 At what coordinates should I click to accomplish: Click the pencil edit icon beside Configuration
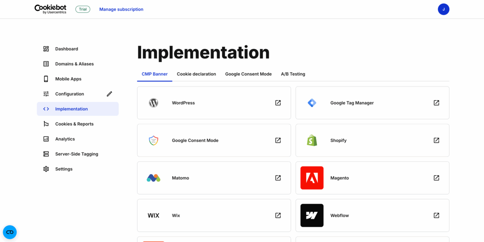click(x=109, y=94)
